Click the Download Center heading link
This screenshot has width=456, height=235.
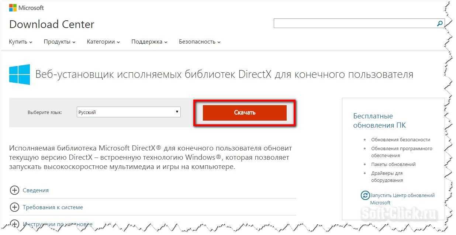pos(52,24)
